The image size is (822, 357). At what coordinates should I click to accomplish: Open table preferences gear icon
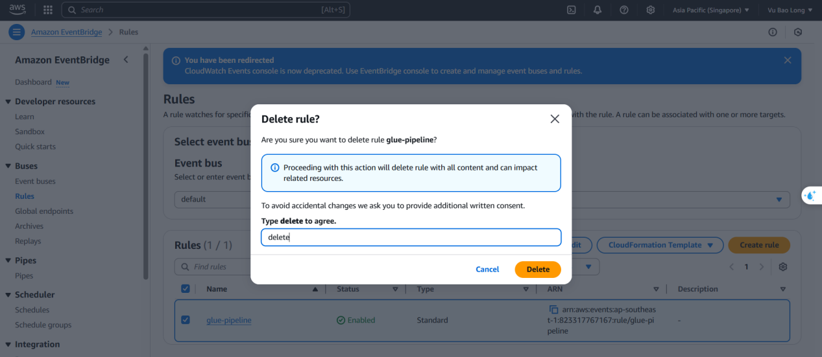pos(783,267)
